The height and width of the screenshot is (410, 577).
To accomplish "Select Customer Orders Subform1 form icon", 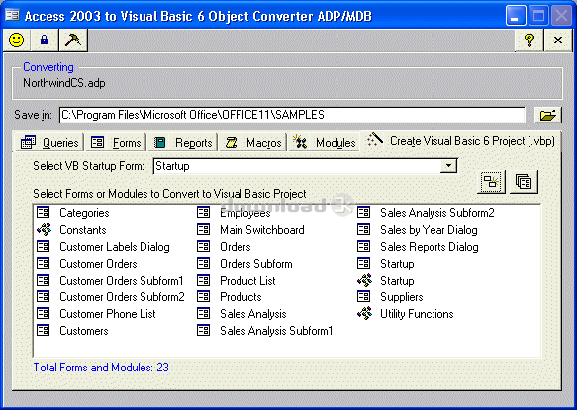I will coord(44,280).
